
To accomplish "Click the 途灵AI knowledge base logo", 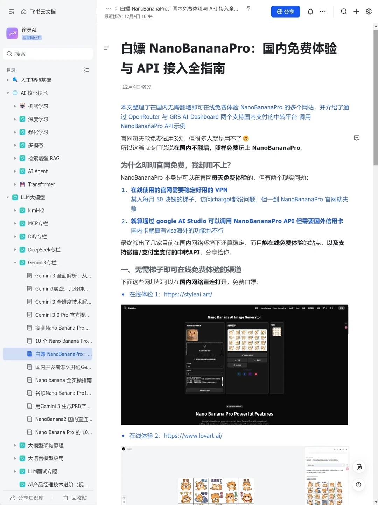I will pos(12,33).
